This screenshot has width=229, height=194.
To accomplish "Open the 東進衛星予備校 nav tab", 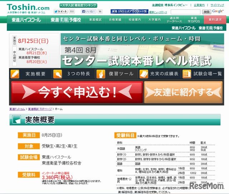I will click(66, 20).
